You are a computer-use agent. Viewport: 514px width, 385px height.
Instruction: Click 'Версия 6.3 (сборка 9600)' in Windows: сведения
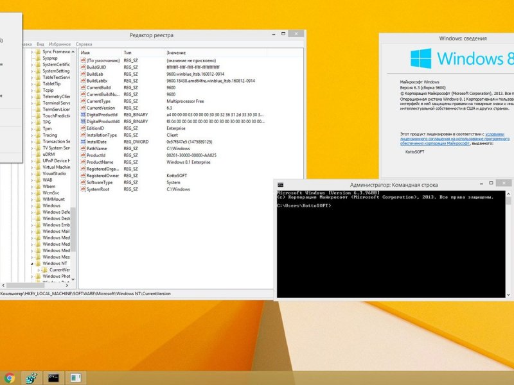click(423, 88)
